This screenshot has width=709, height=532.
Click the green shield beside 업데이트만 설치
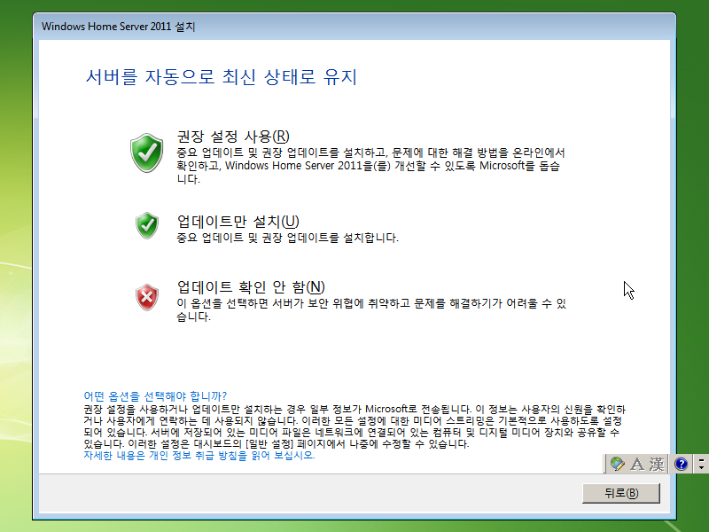147,225
